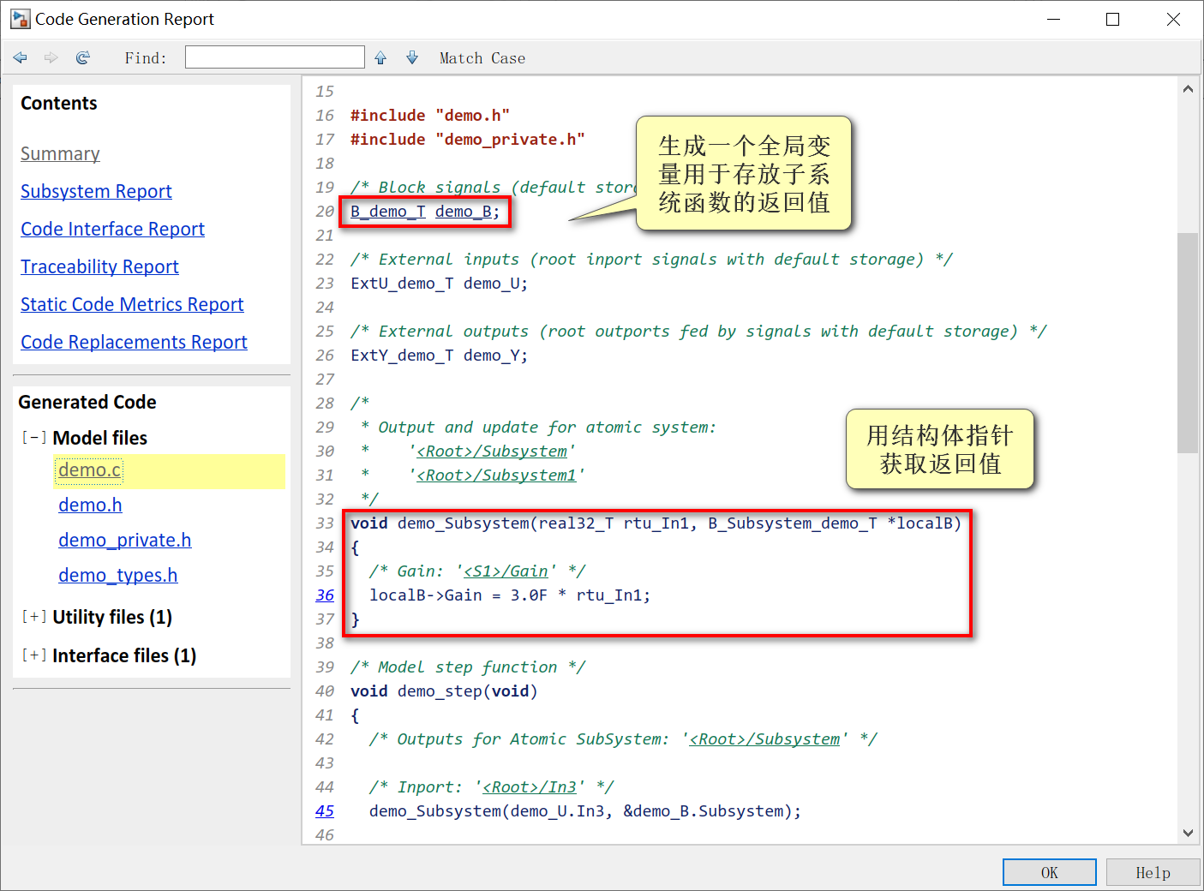The height and width of the screenshot is (891, 1204).
Task: Minimize the Code Generation Report window
Action: (x=1054, y=19)
